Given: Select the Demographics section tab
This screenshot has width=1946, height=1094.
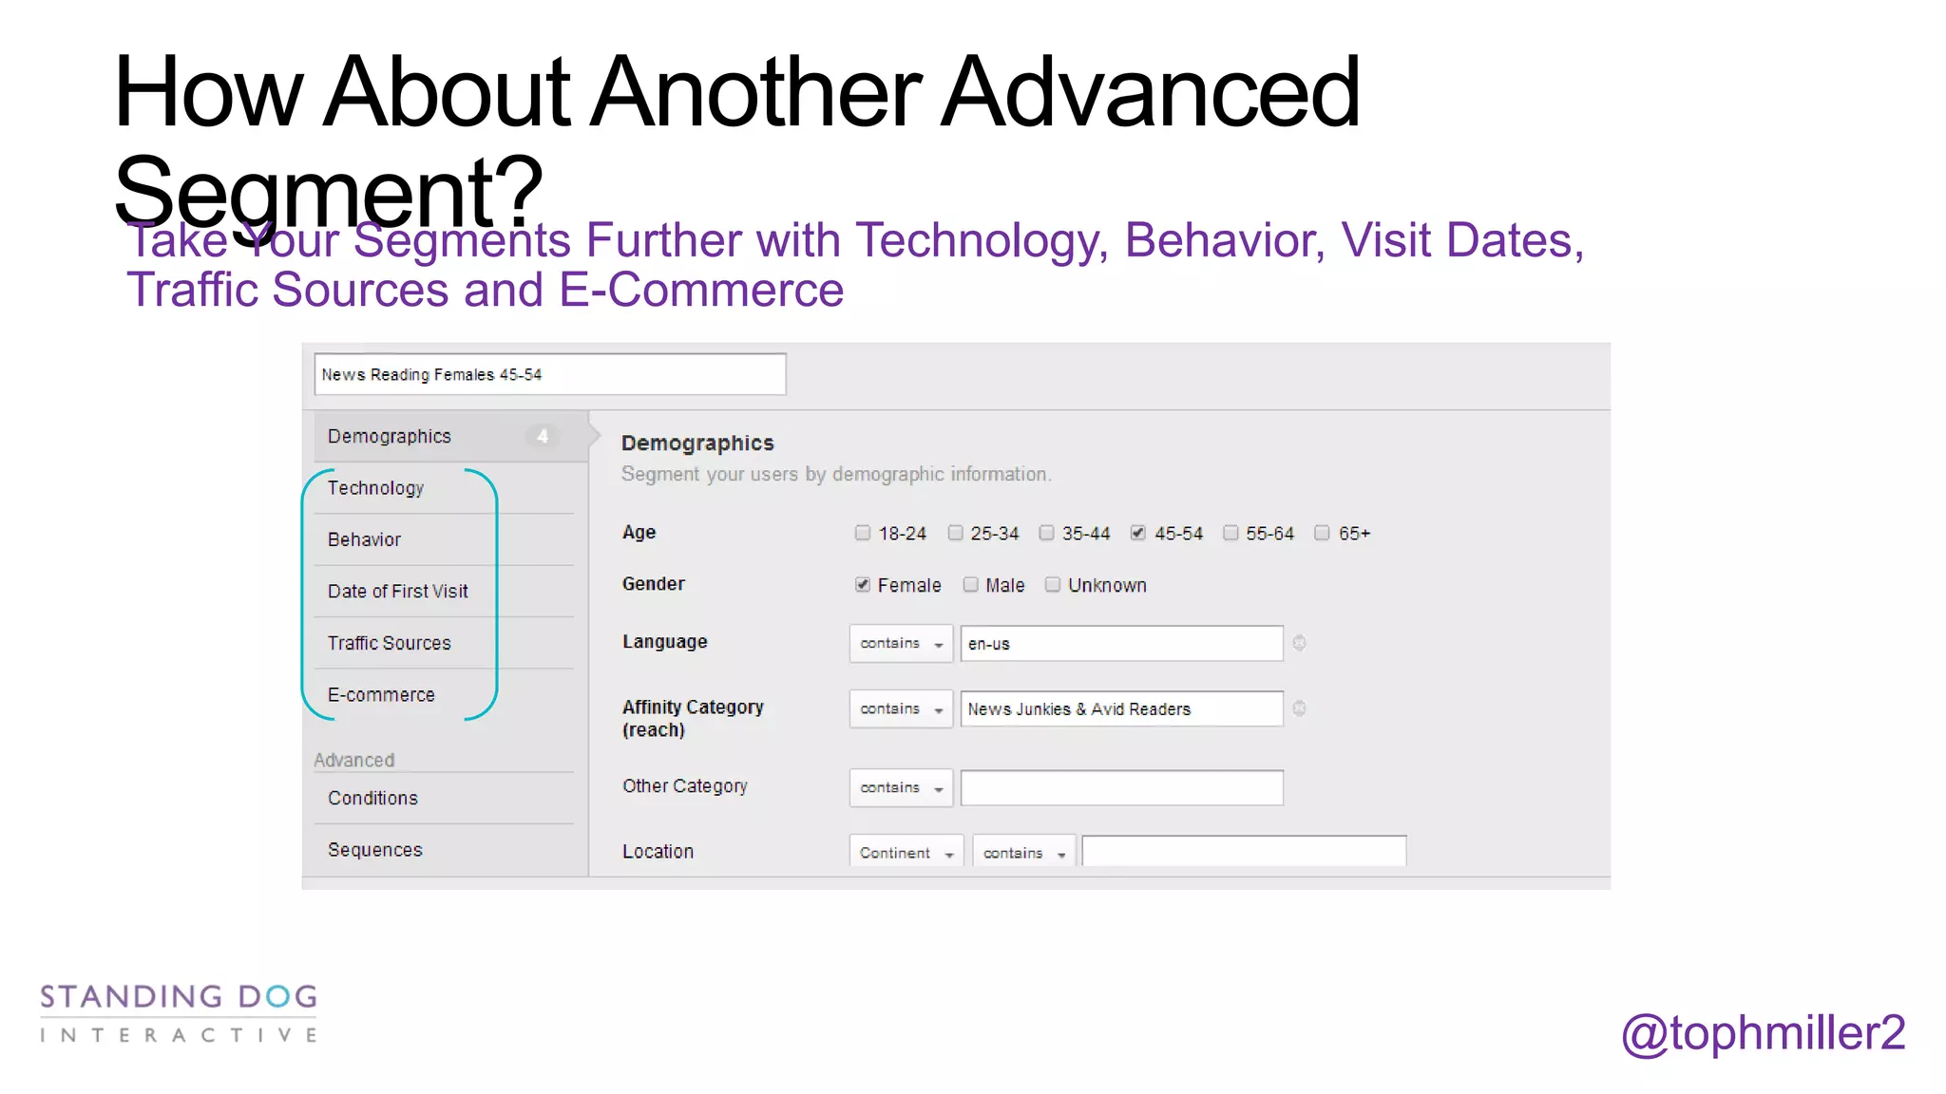Looking at the screenshot, I should [x=451, y=436].
